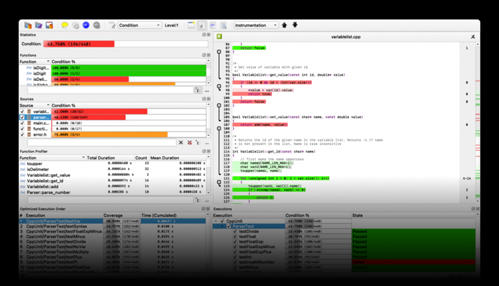The height and width of the screenshot is (286, 499).
Task: Close the Functions panel
Action: [x=208, y=55]
